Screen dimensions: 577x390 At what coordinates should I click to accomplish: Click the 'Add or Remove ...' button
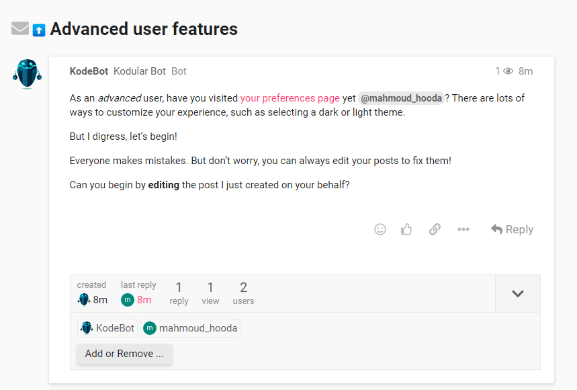[x=124, y=354]
